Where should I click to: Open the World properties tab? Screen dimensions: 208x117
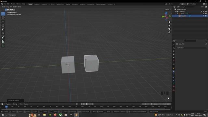coord(174,60)
